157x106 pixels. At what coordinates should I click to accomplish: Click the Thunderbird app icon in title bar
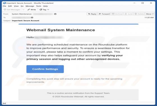pyautogui.click(x=4, y=3)
